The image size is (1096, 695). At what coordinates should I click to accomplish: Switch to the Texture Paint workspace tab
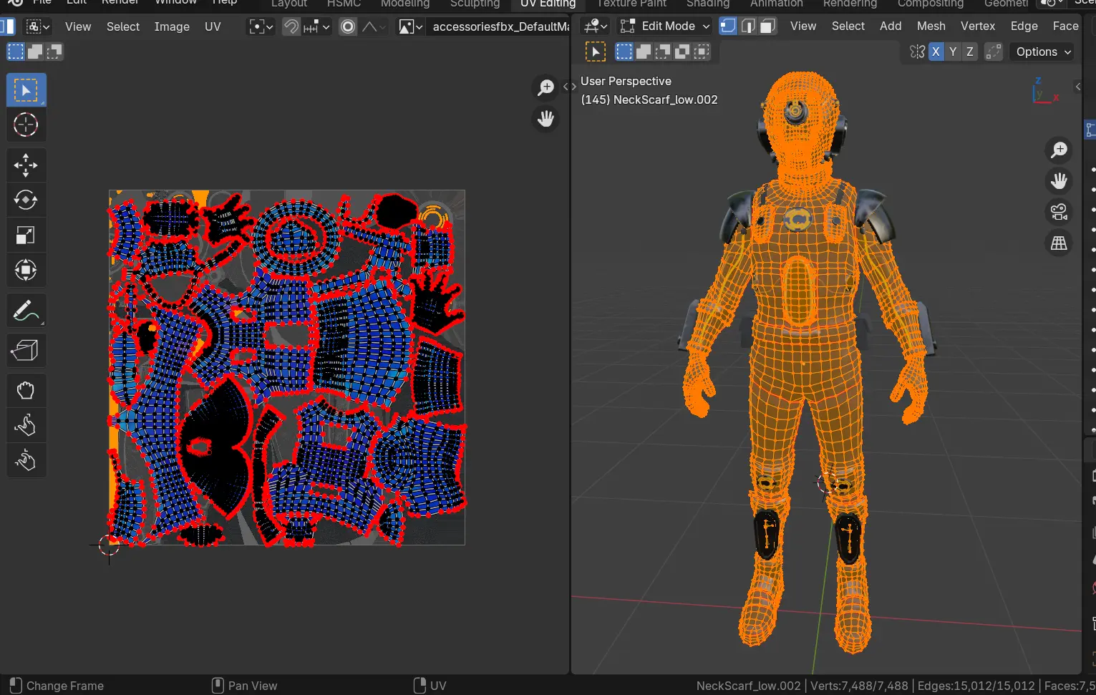[631, 4]
